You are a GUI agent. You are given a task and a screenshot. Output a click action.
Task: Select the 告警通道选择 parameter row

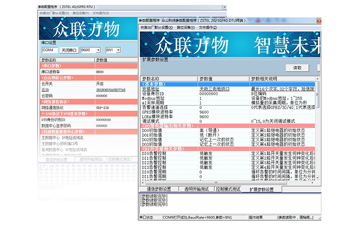click(x=227, y=107)
